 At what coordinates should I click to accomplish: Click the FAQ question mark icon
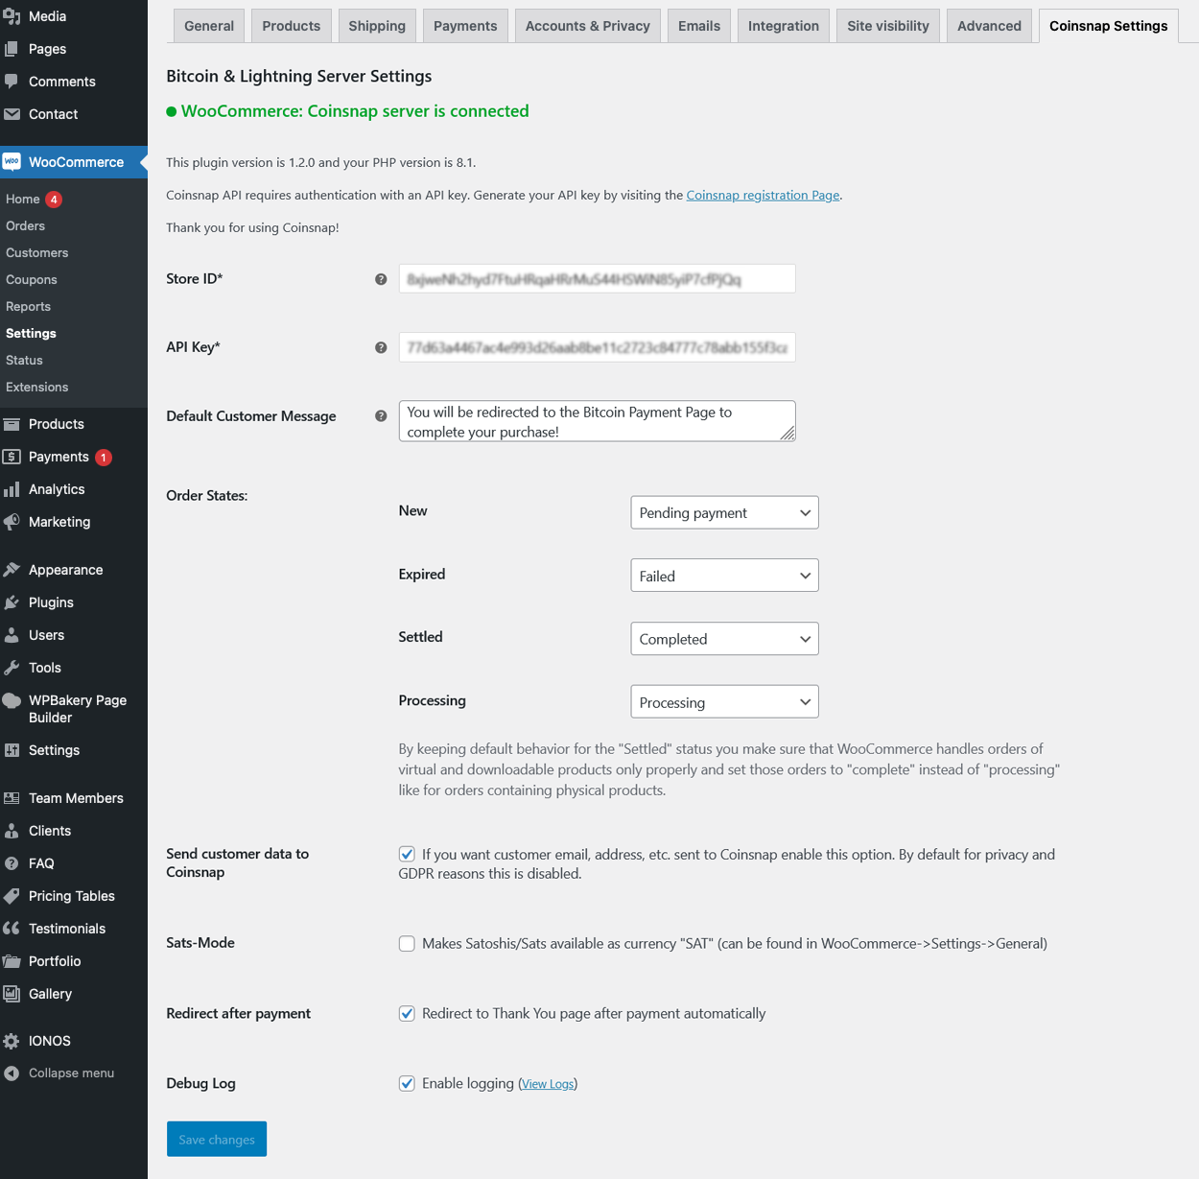[x=12, y=863]
